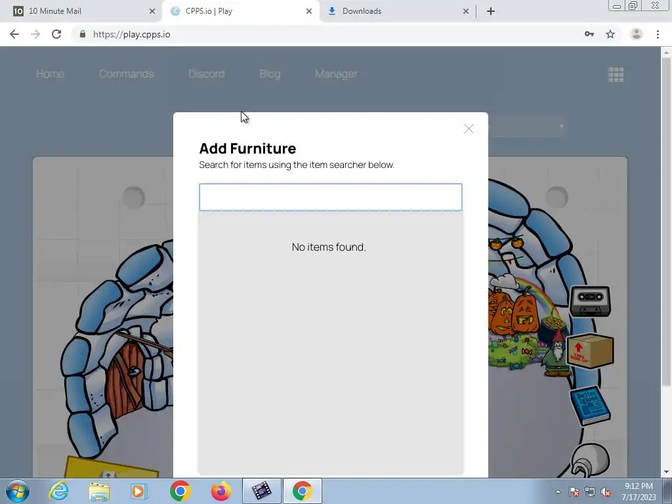
Task: Launch Internet Explorer from taskbar
Action: [58, 491]
